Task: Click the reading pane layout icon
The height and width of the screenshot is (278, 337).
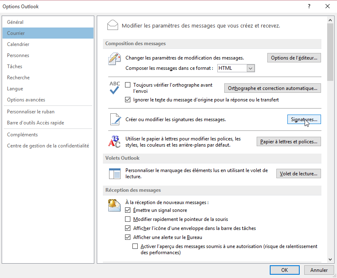Action: tap(114, 174)
